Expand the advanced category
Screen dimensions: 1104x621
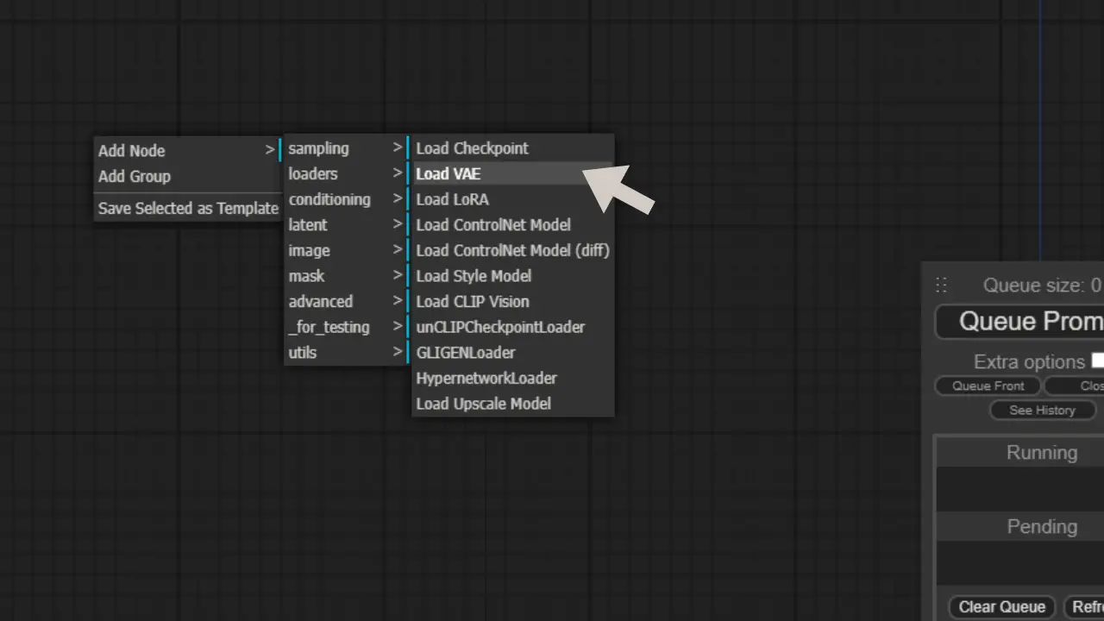346,301
